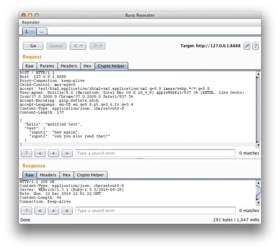
Task: Go to next match in response search
Action: point(67,211)
